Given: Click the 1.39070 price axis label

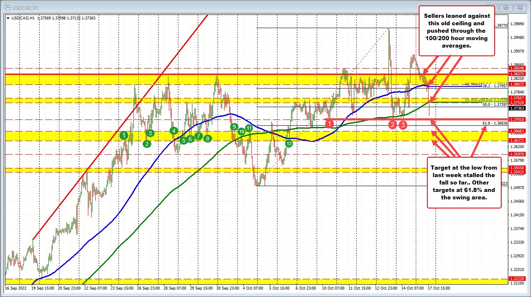Looking at the screenshot, I should (x=517, y=51).
